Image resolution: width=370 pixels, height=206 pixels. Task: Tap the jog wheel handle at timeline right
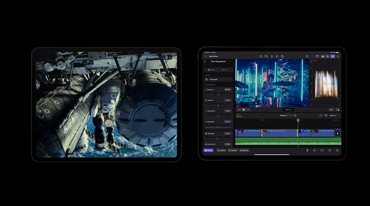coord(338,133)
